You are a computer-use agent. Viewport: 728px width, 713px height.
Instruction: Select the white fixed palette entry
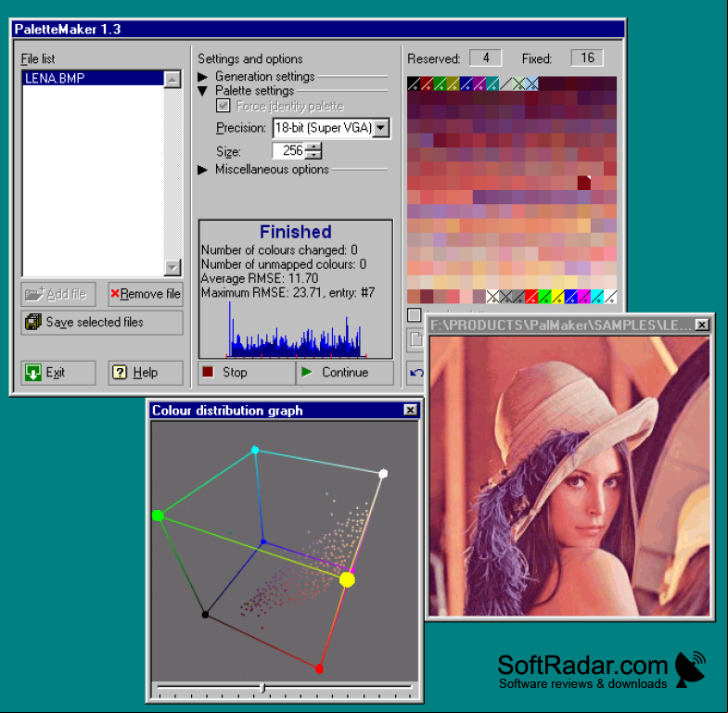(610, 296)
